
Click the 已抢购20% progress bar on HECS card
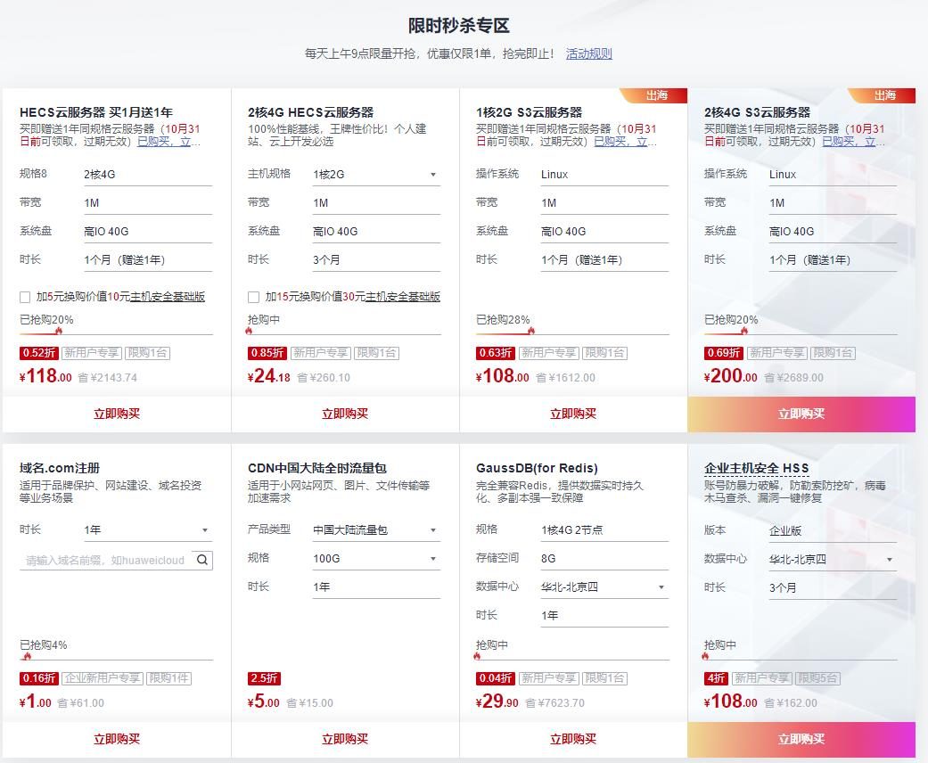coord(116,334)
